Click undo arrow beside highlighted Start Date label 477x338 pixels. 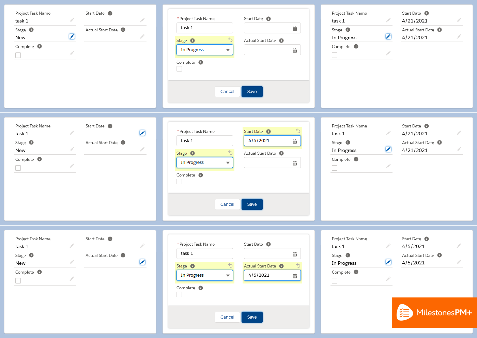pyautogui.click(x=298, y=131)
